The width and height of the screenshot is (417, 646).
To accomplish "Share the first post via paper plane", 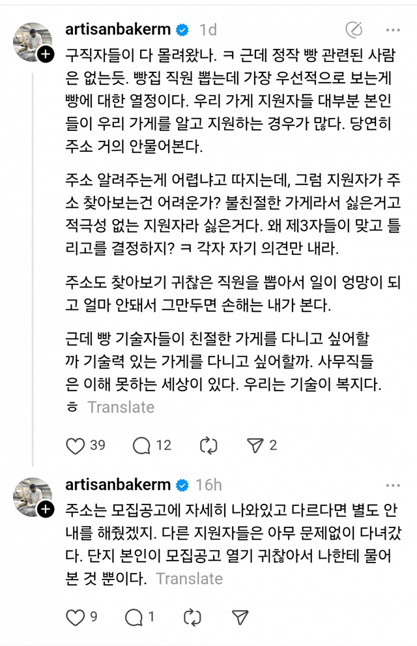I will (x=255, y=445).
